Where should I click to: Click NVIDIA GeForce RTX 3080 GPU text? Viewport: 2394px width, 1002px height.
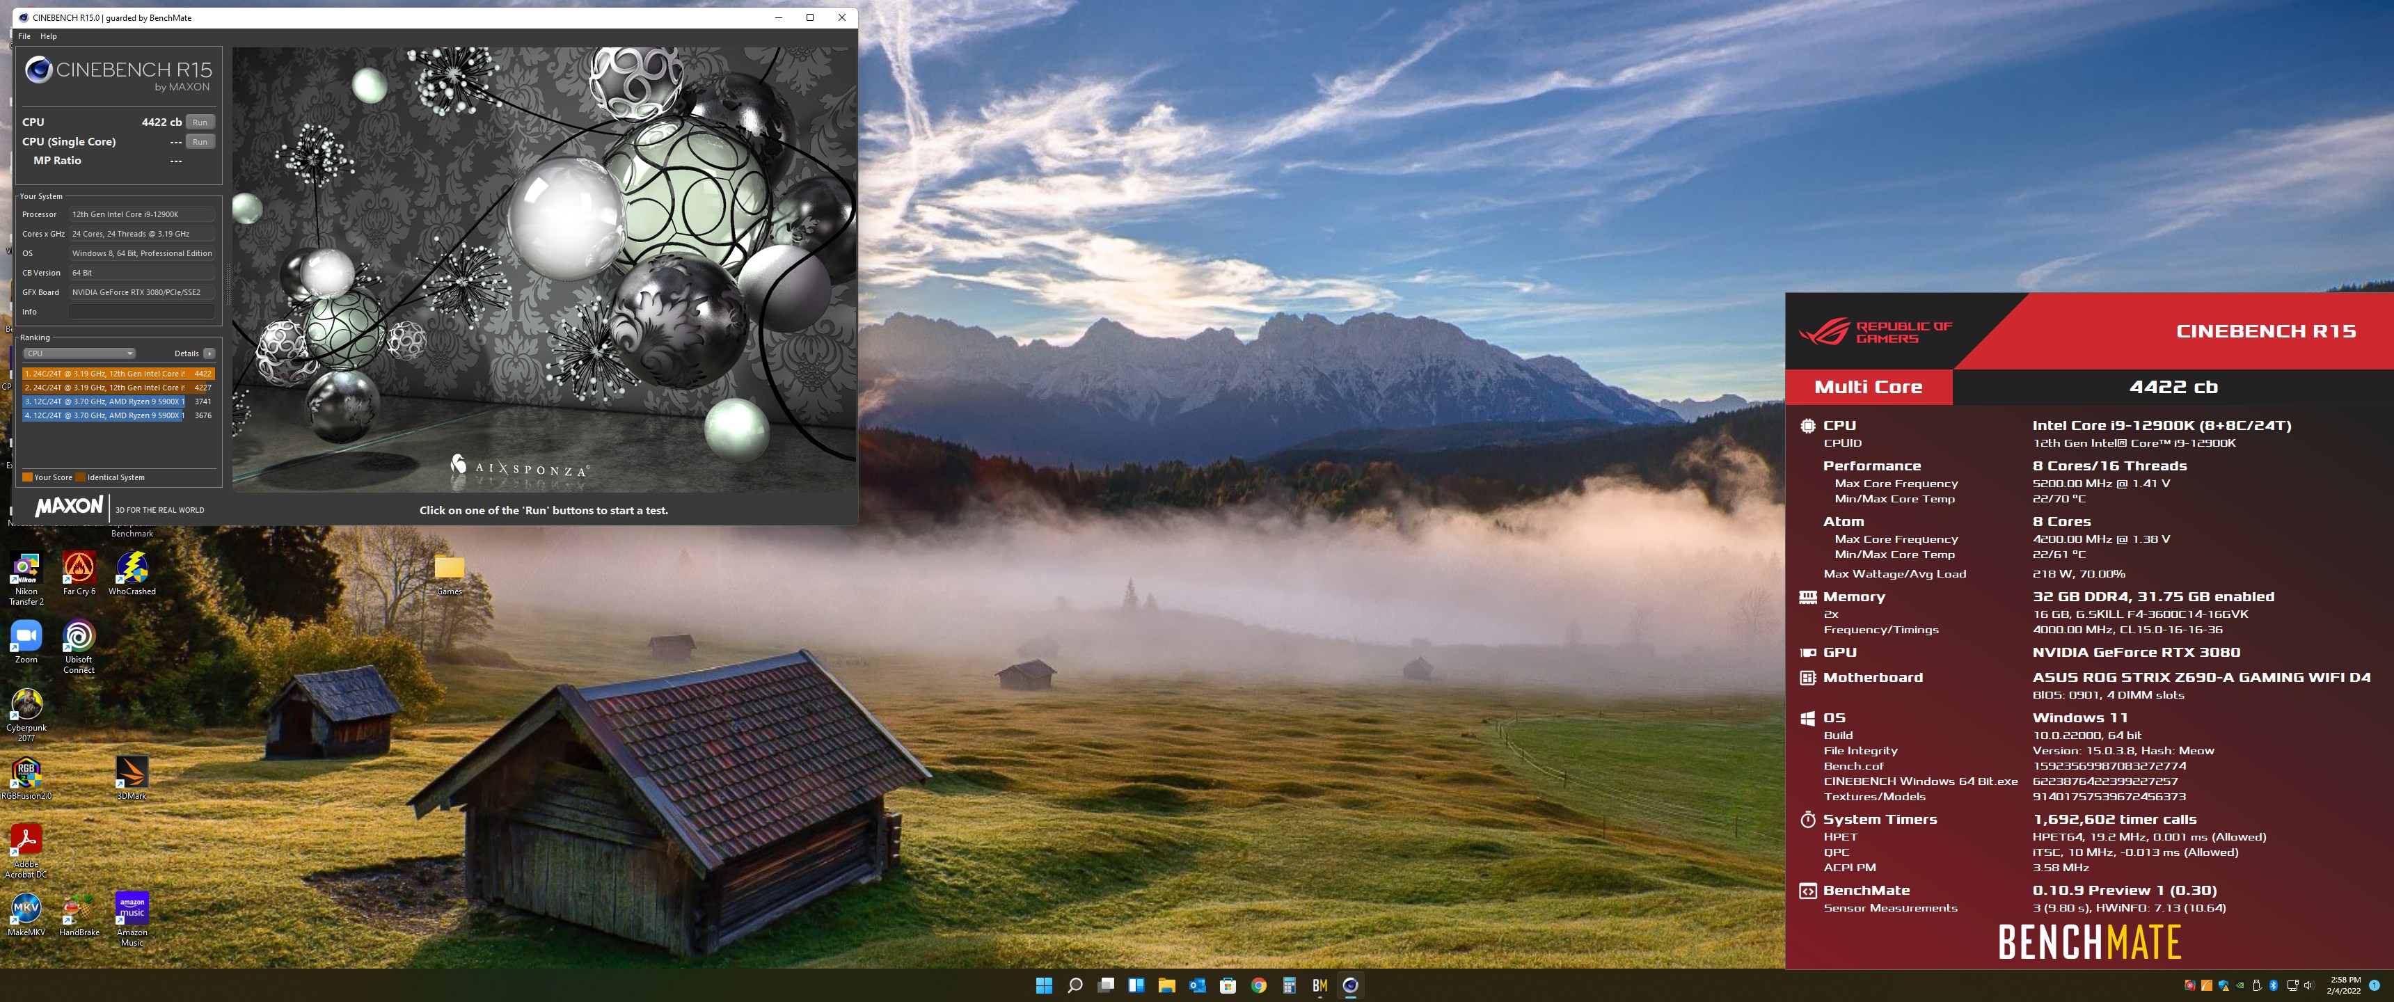point(2136,653)
